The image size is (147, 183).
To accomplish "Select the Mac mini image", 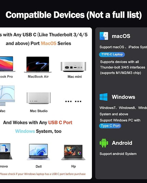I will (73, 67).
